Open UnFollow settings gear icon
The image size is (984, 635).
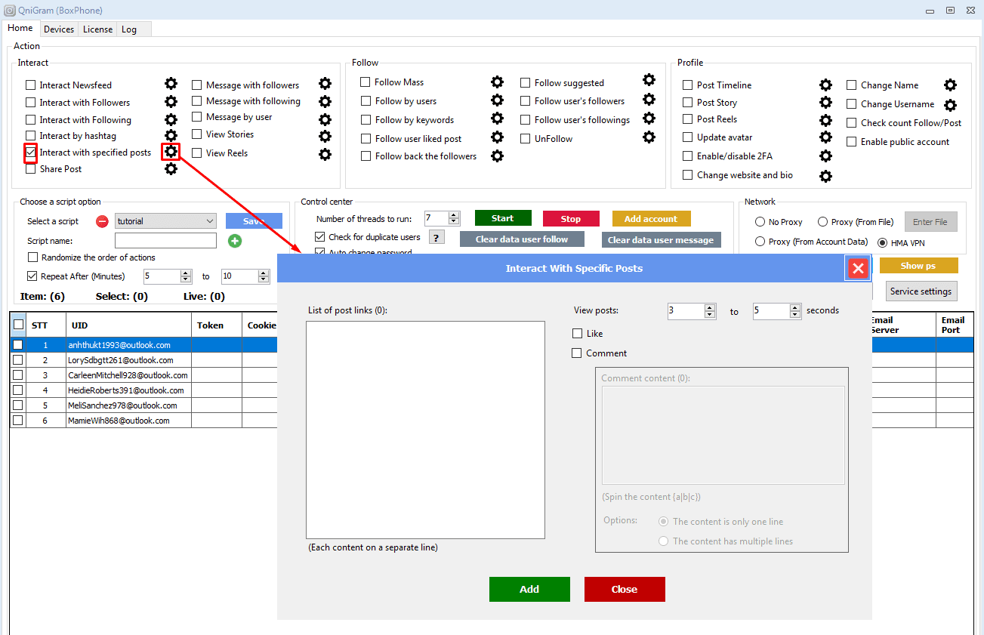(x=649, y=137)
